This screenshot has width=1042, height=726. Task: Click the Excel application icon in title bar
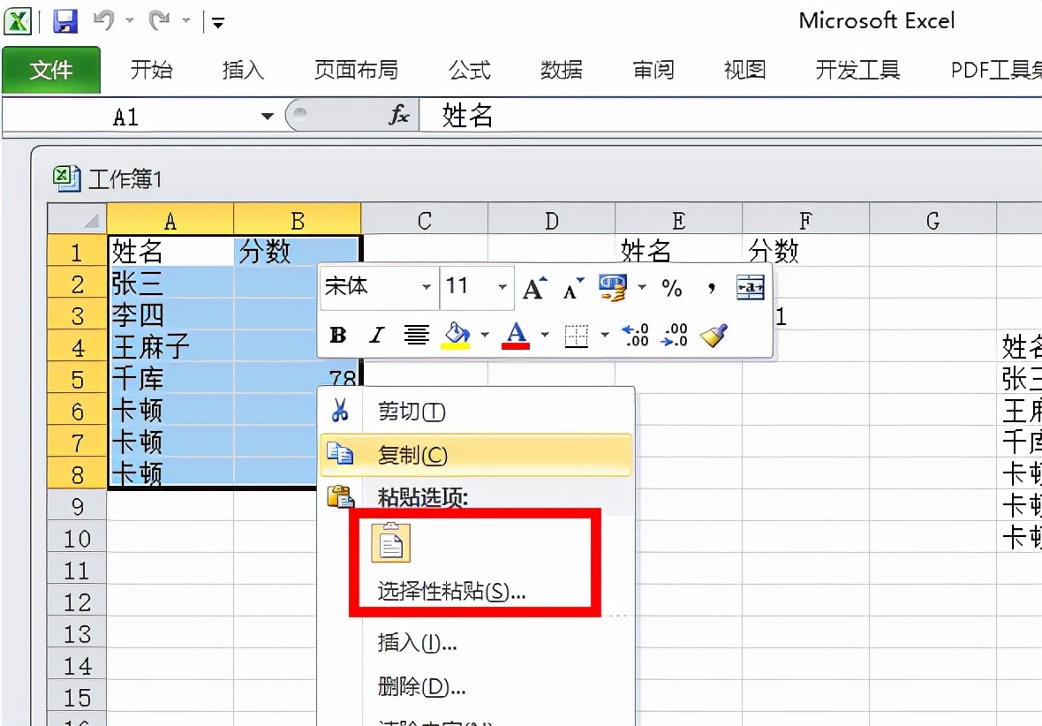[18, 20]
